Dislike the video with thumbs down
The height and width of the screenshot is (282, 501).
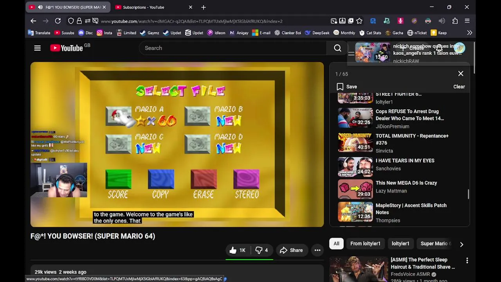click(262, 250)
